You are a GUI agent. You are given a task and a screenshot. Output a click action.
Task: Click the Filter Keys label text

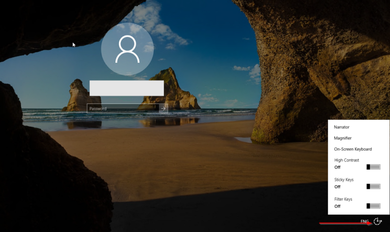click(343, 199)
